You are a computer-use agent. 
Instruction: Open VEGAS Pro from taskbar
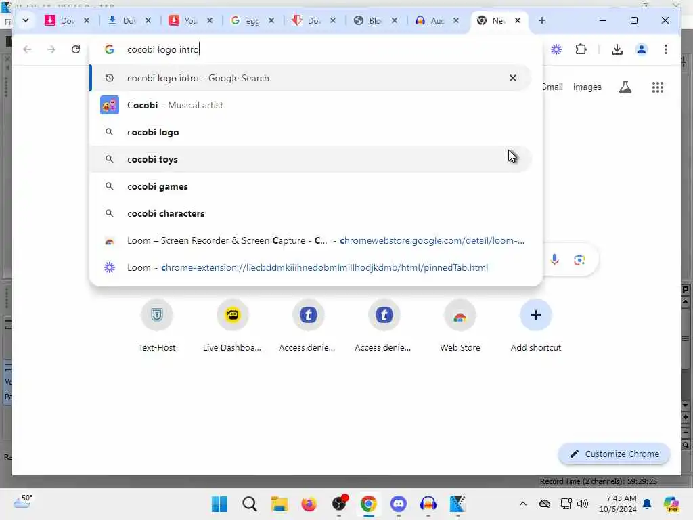coord(457,504)
